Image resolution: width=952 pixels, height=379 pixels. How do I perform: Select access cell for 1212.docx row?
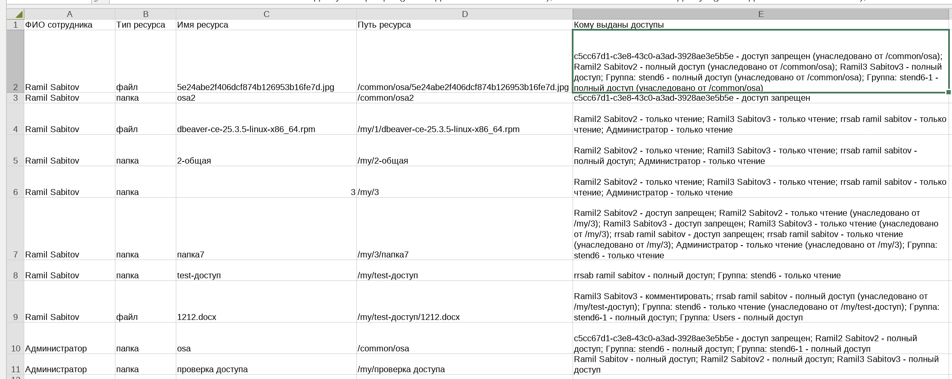pyautogui.click(x=761, y=302)
